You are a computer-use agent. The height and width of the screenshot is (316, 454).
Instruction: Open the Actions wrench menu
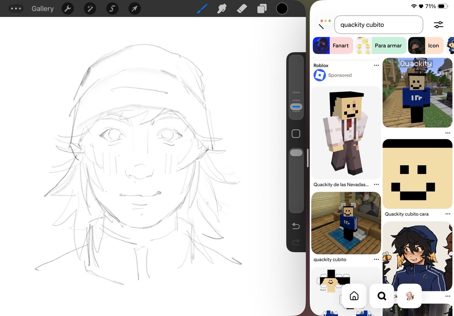click(67, 8)
